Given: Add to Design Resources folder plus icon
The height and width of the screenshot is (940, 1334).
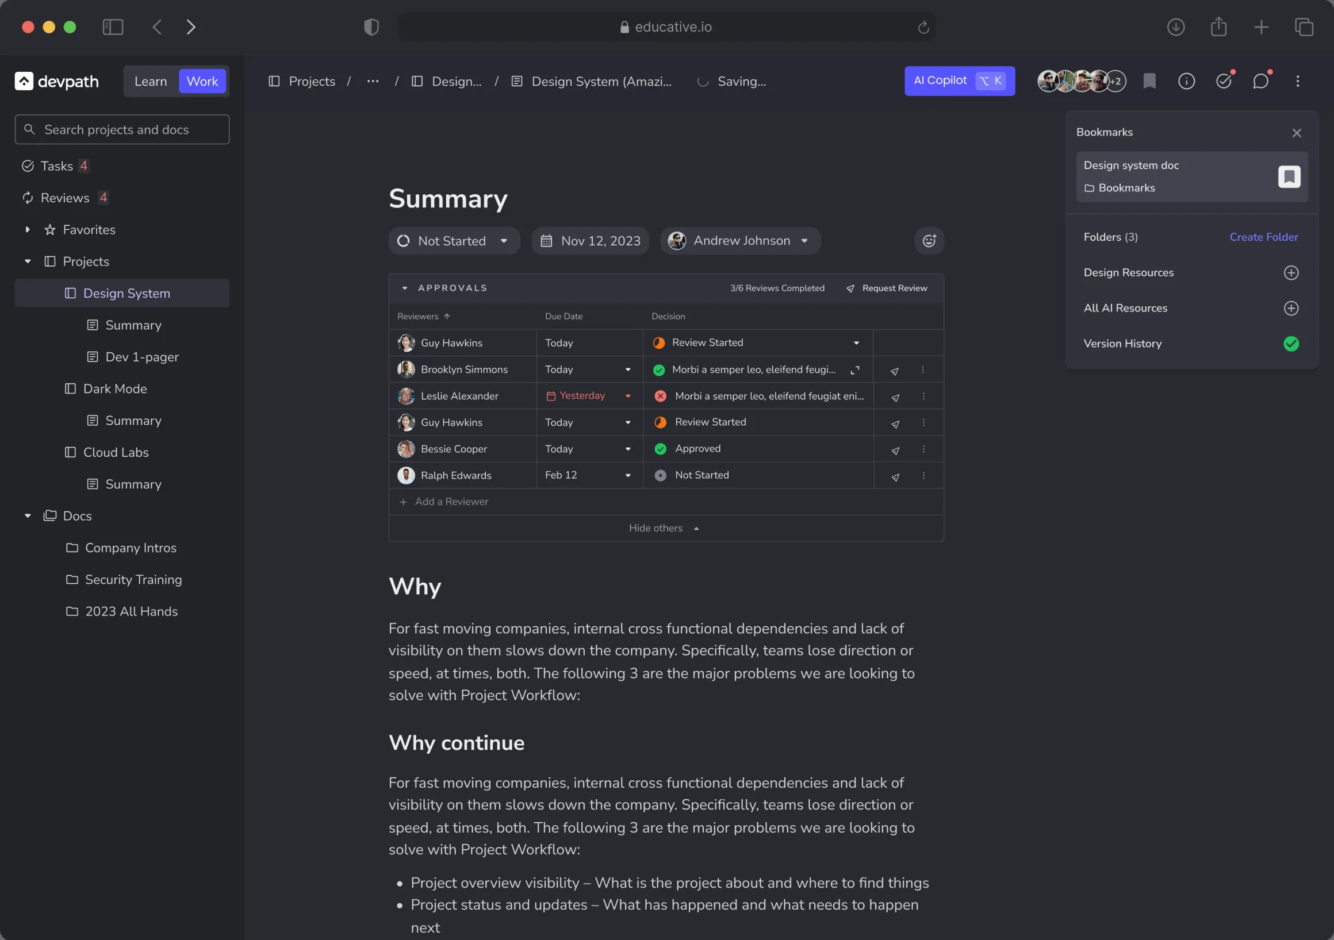Looking at the screenshot, I should pyautogui.click(x=1290, y=273).
